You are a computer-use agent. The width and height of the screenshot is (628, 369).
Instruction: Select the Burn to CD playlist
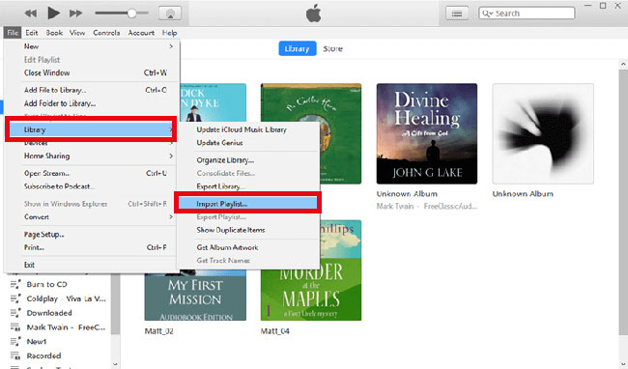point(47,285)
